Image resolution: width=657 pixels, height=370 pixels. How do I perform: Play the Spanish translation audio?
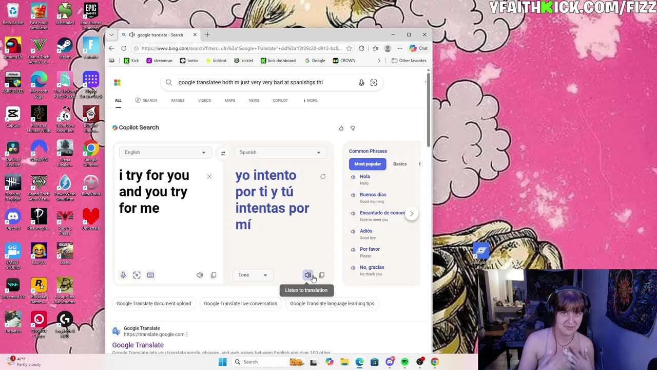[307, 275]
